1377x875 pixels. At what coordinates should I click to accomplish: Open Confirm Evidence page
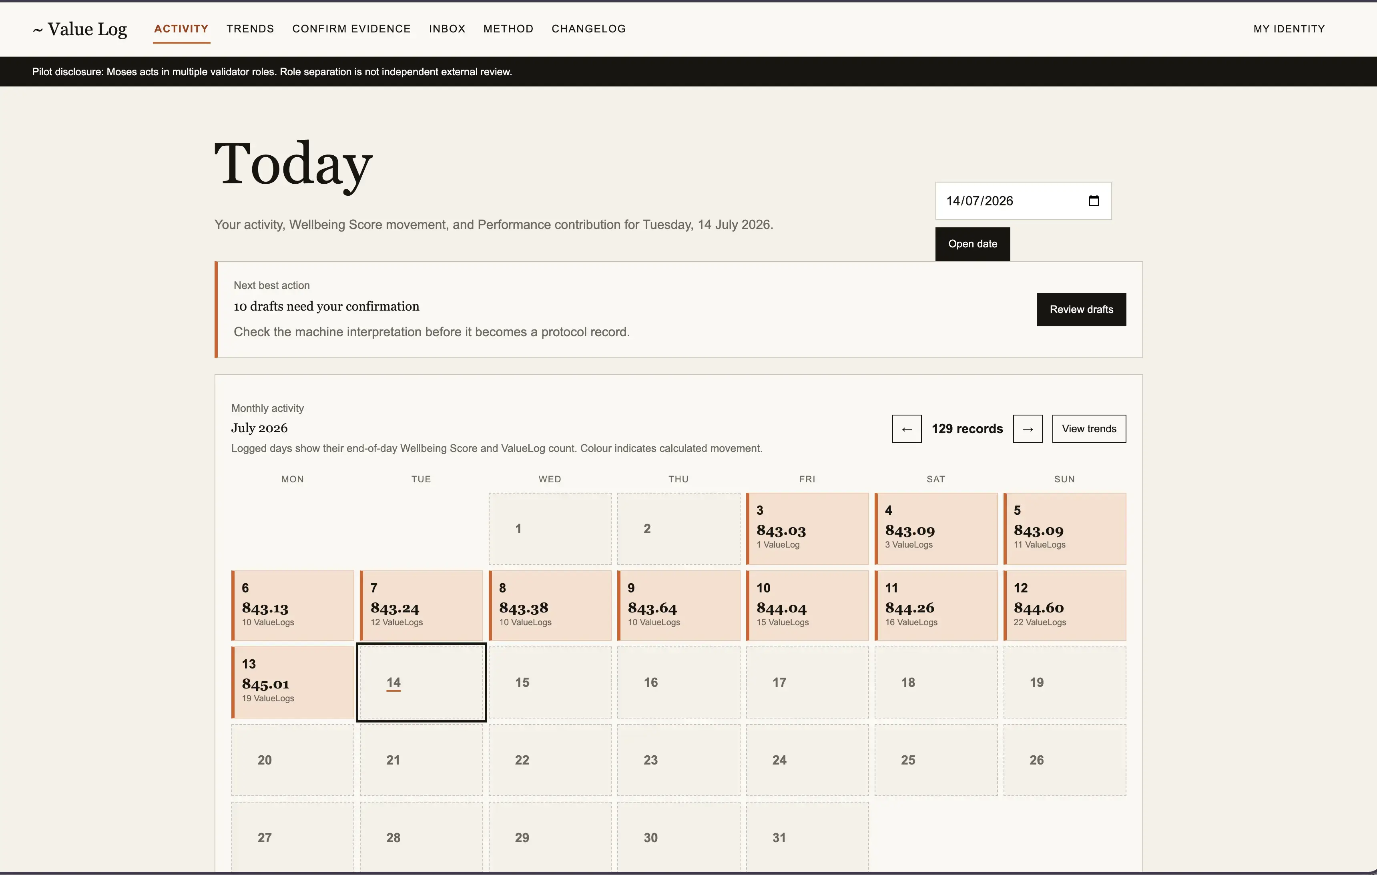351,28
